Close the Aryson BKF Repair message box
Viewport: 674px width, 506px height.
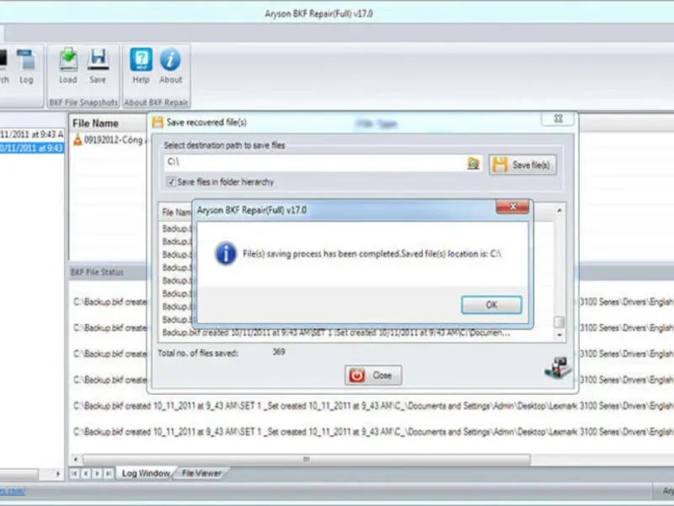[x=512, y=207]
